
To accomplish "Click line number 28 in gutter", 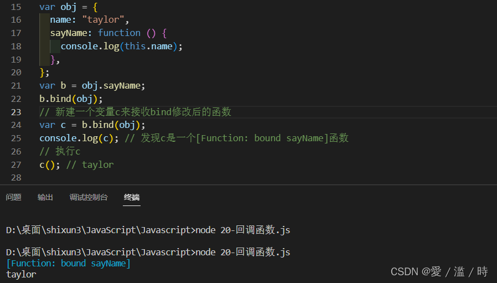I will pyautogui.click(x=16, y=178).
